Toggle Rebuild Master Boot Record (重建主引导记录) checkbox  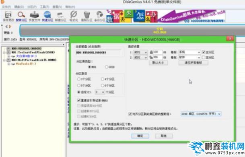click(x=79, y=100)
